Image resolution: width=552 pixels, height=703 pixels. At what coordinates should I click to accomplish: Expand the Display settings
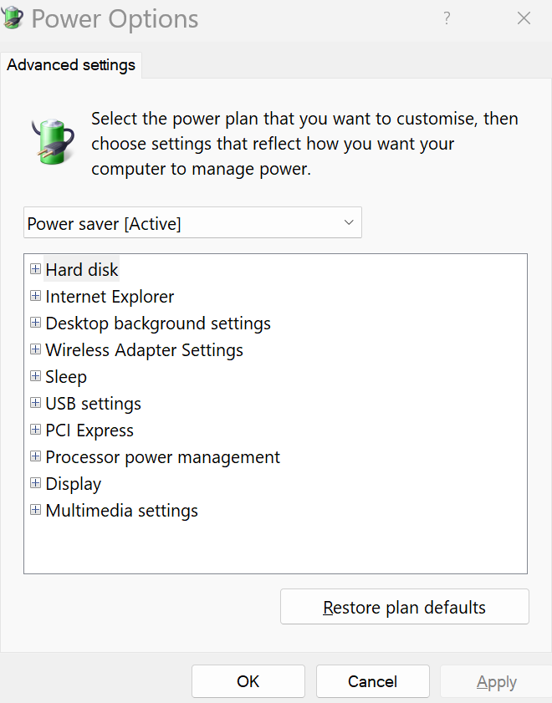[x=35, y=483]
